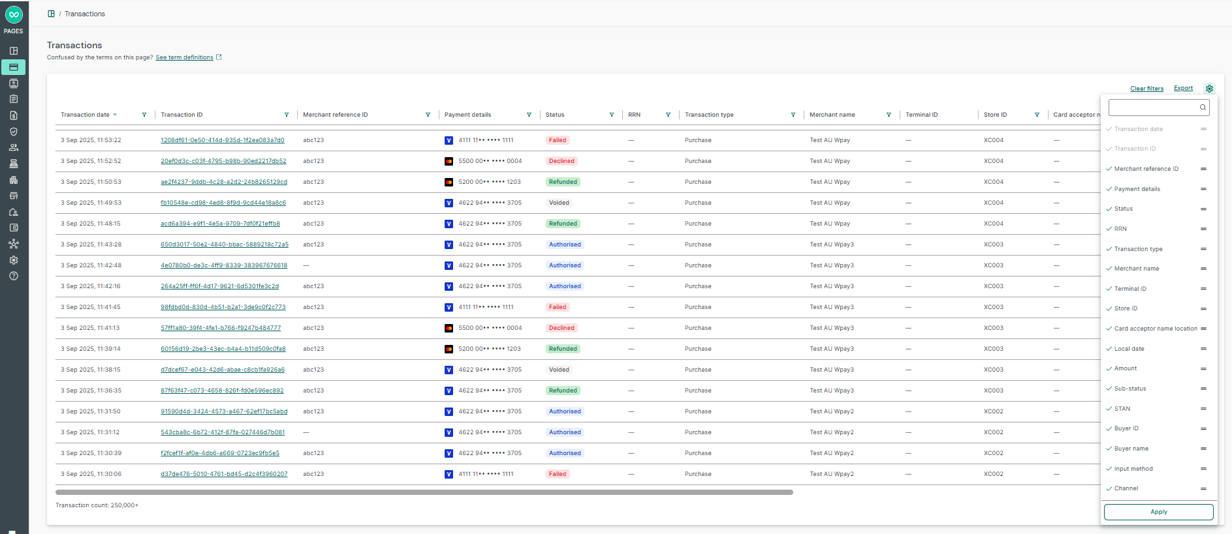Open the filter funnel for RRN column
Viewport: 1232px width, 534px height.
pyautogui.click(x=668, y=115)
